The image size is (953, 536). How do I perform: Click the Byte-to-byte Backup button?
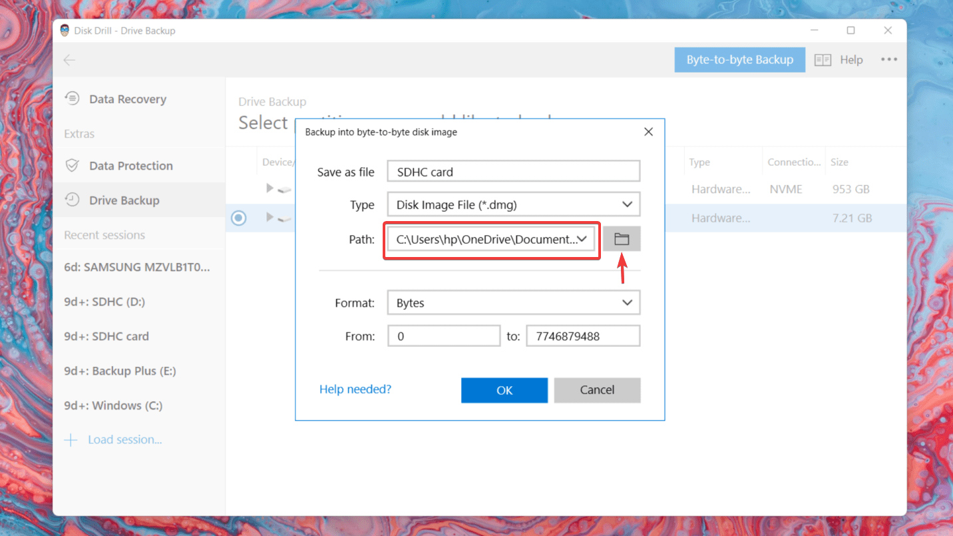(x=740, y=60)
